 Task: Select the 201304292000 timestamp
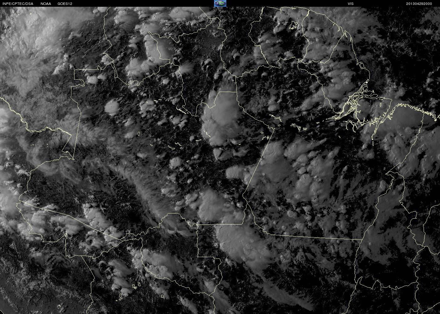click(419, 4)
